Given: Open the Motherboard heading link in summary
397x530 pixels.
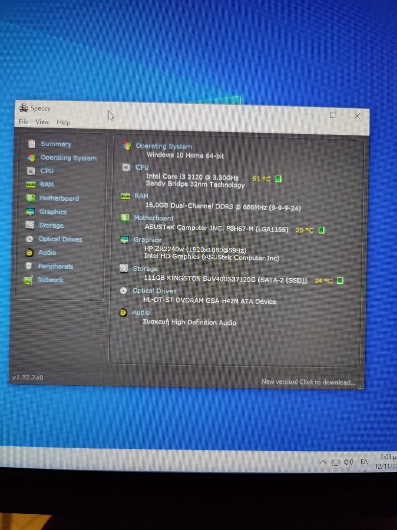Looking at the screenshot, I should [x=153, y=218].
